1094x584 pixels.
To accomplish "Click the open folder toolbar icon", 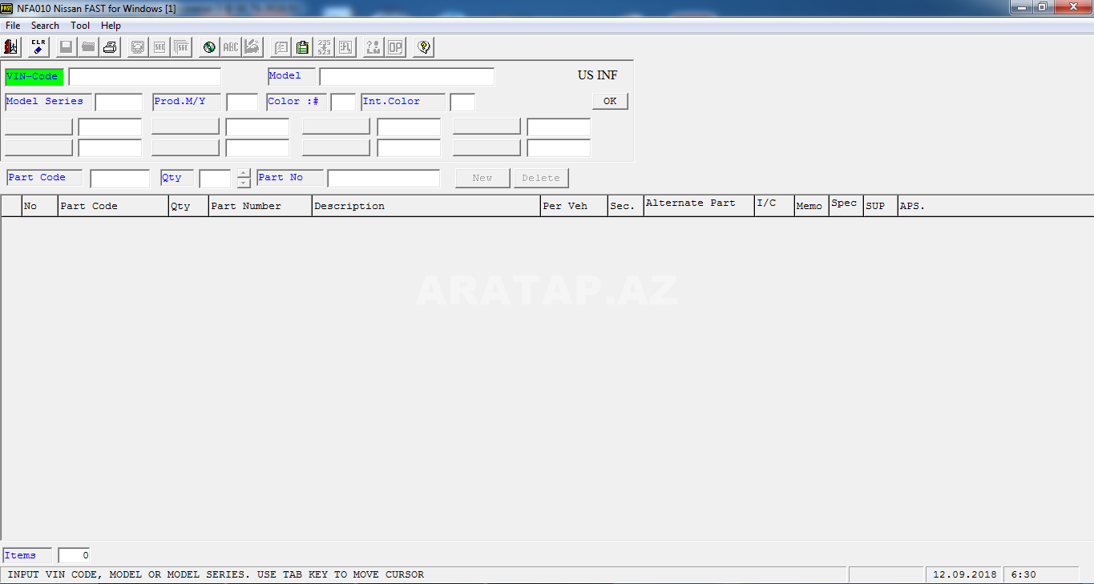I will 88,47.
